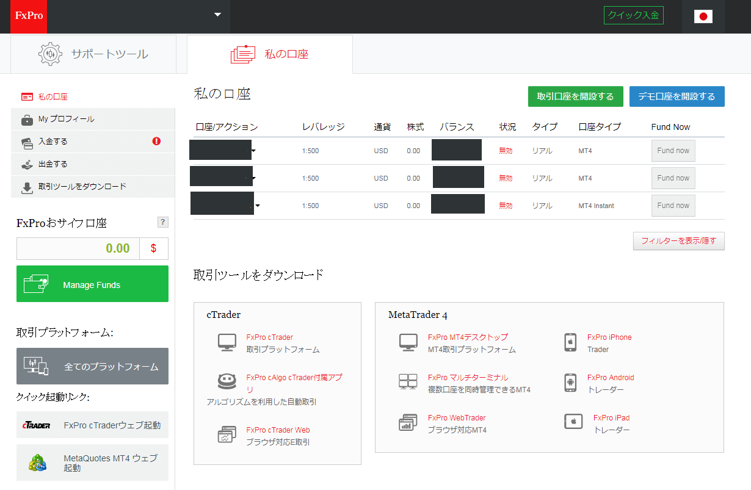Image resolution: width=751 pixels, height=490 pixels.
Task: Open the FxPro cAlgo cTrader付属アプリ link
Action: pos(294,383)
